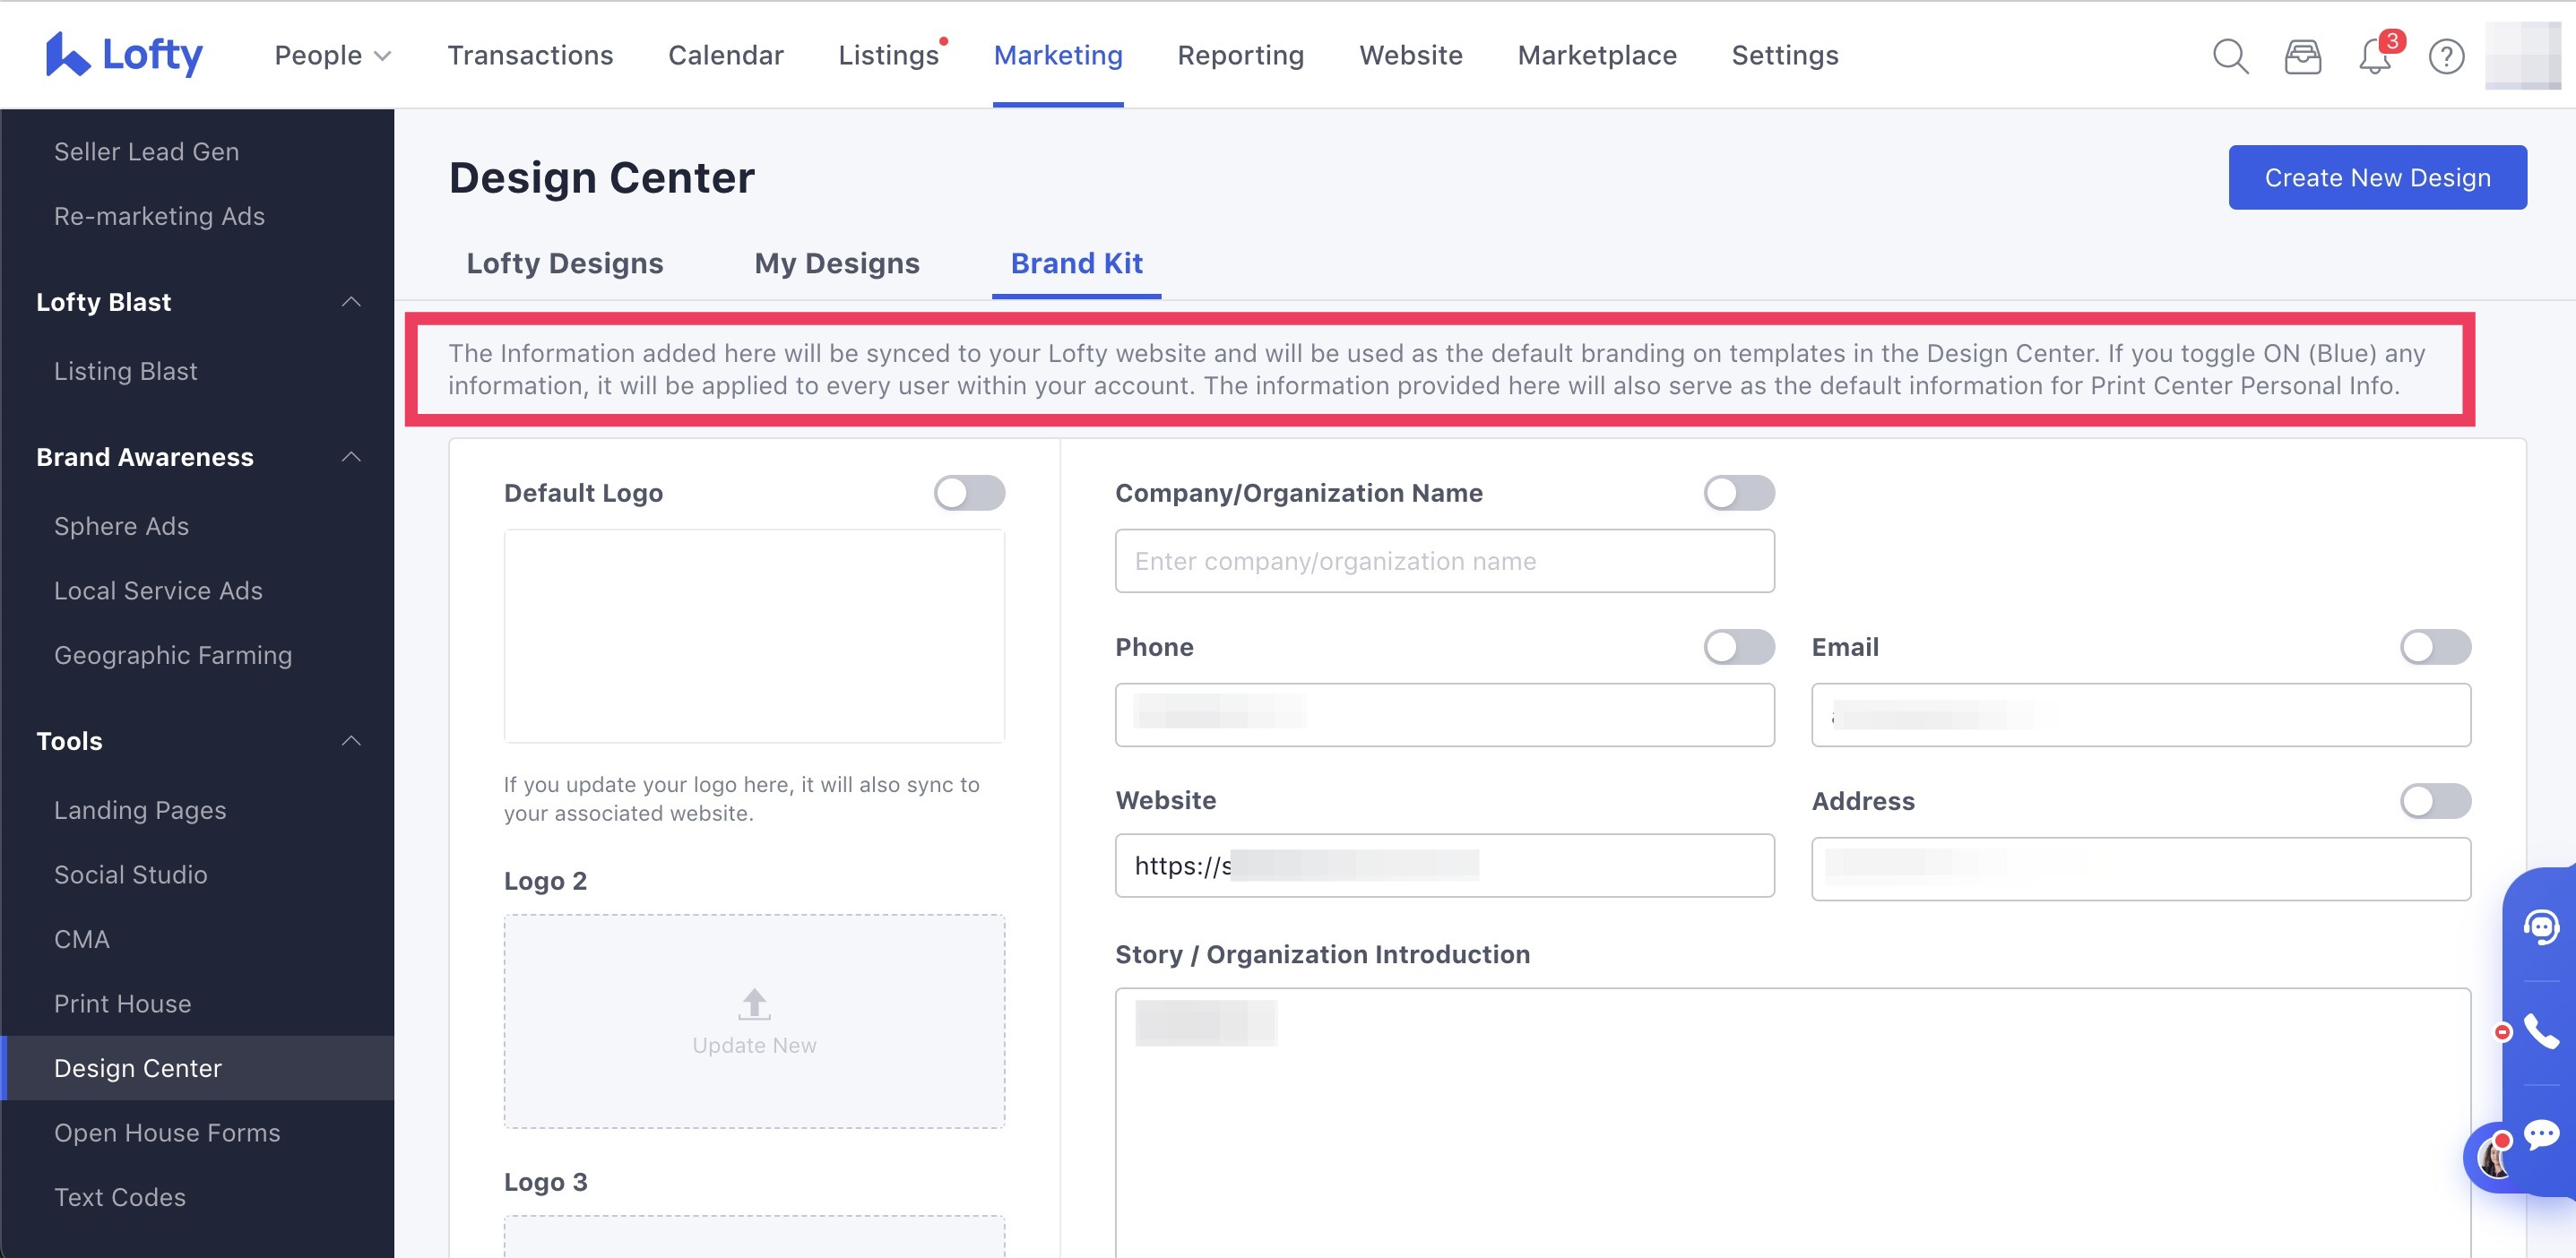Image resolution: width=2576 pixels, height=1258 pixels.
Task: Click the Phone input field
Action: point(1444,714)
